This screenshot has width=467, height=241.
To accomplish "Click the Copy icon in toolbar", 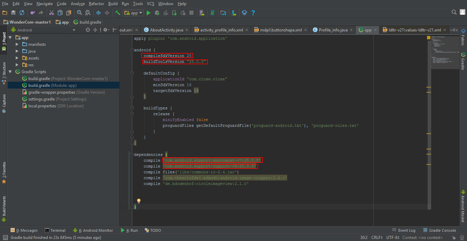I will tap(60, 13).
